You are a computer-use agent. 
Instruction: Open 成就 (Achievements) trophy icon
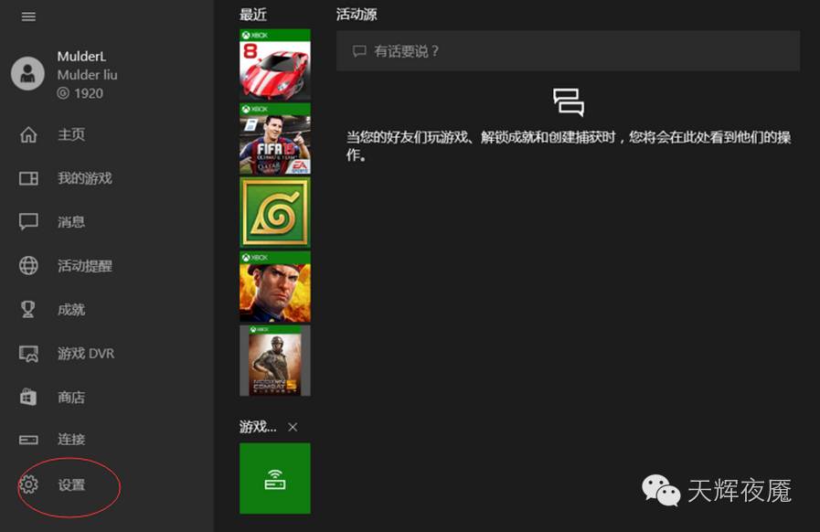(x=28, y=309)
